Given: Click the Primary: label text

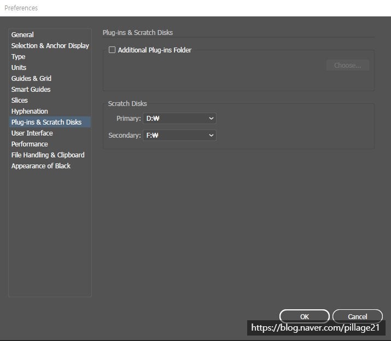Looking at the screenshot, I should pos(129,119).
